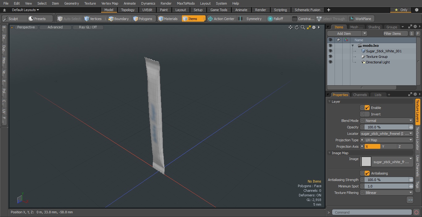Image resolution: width=422 pixels, height=217 pixels.
Task: Open the Projection Type dropdown
Action: 389,140
